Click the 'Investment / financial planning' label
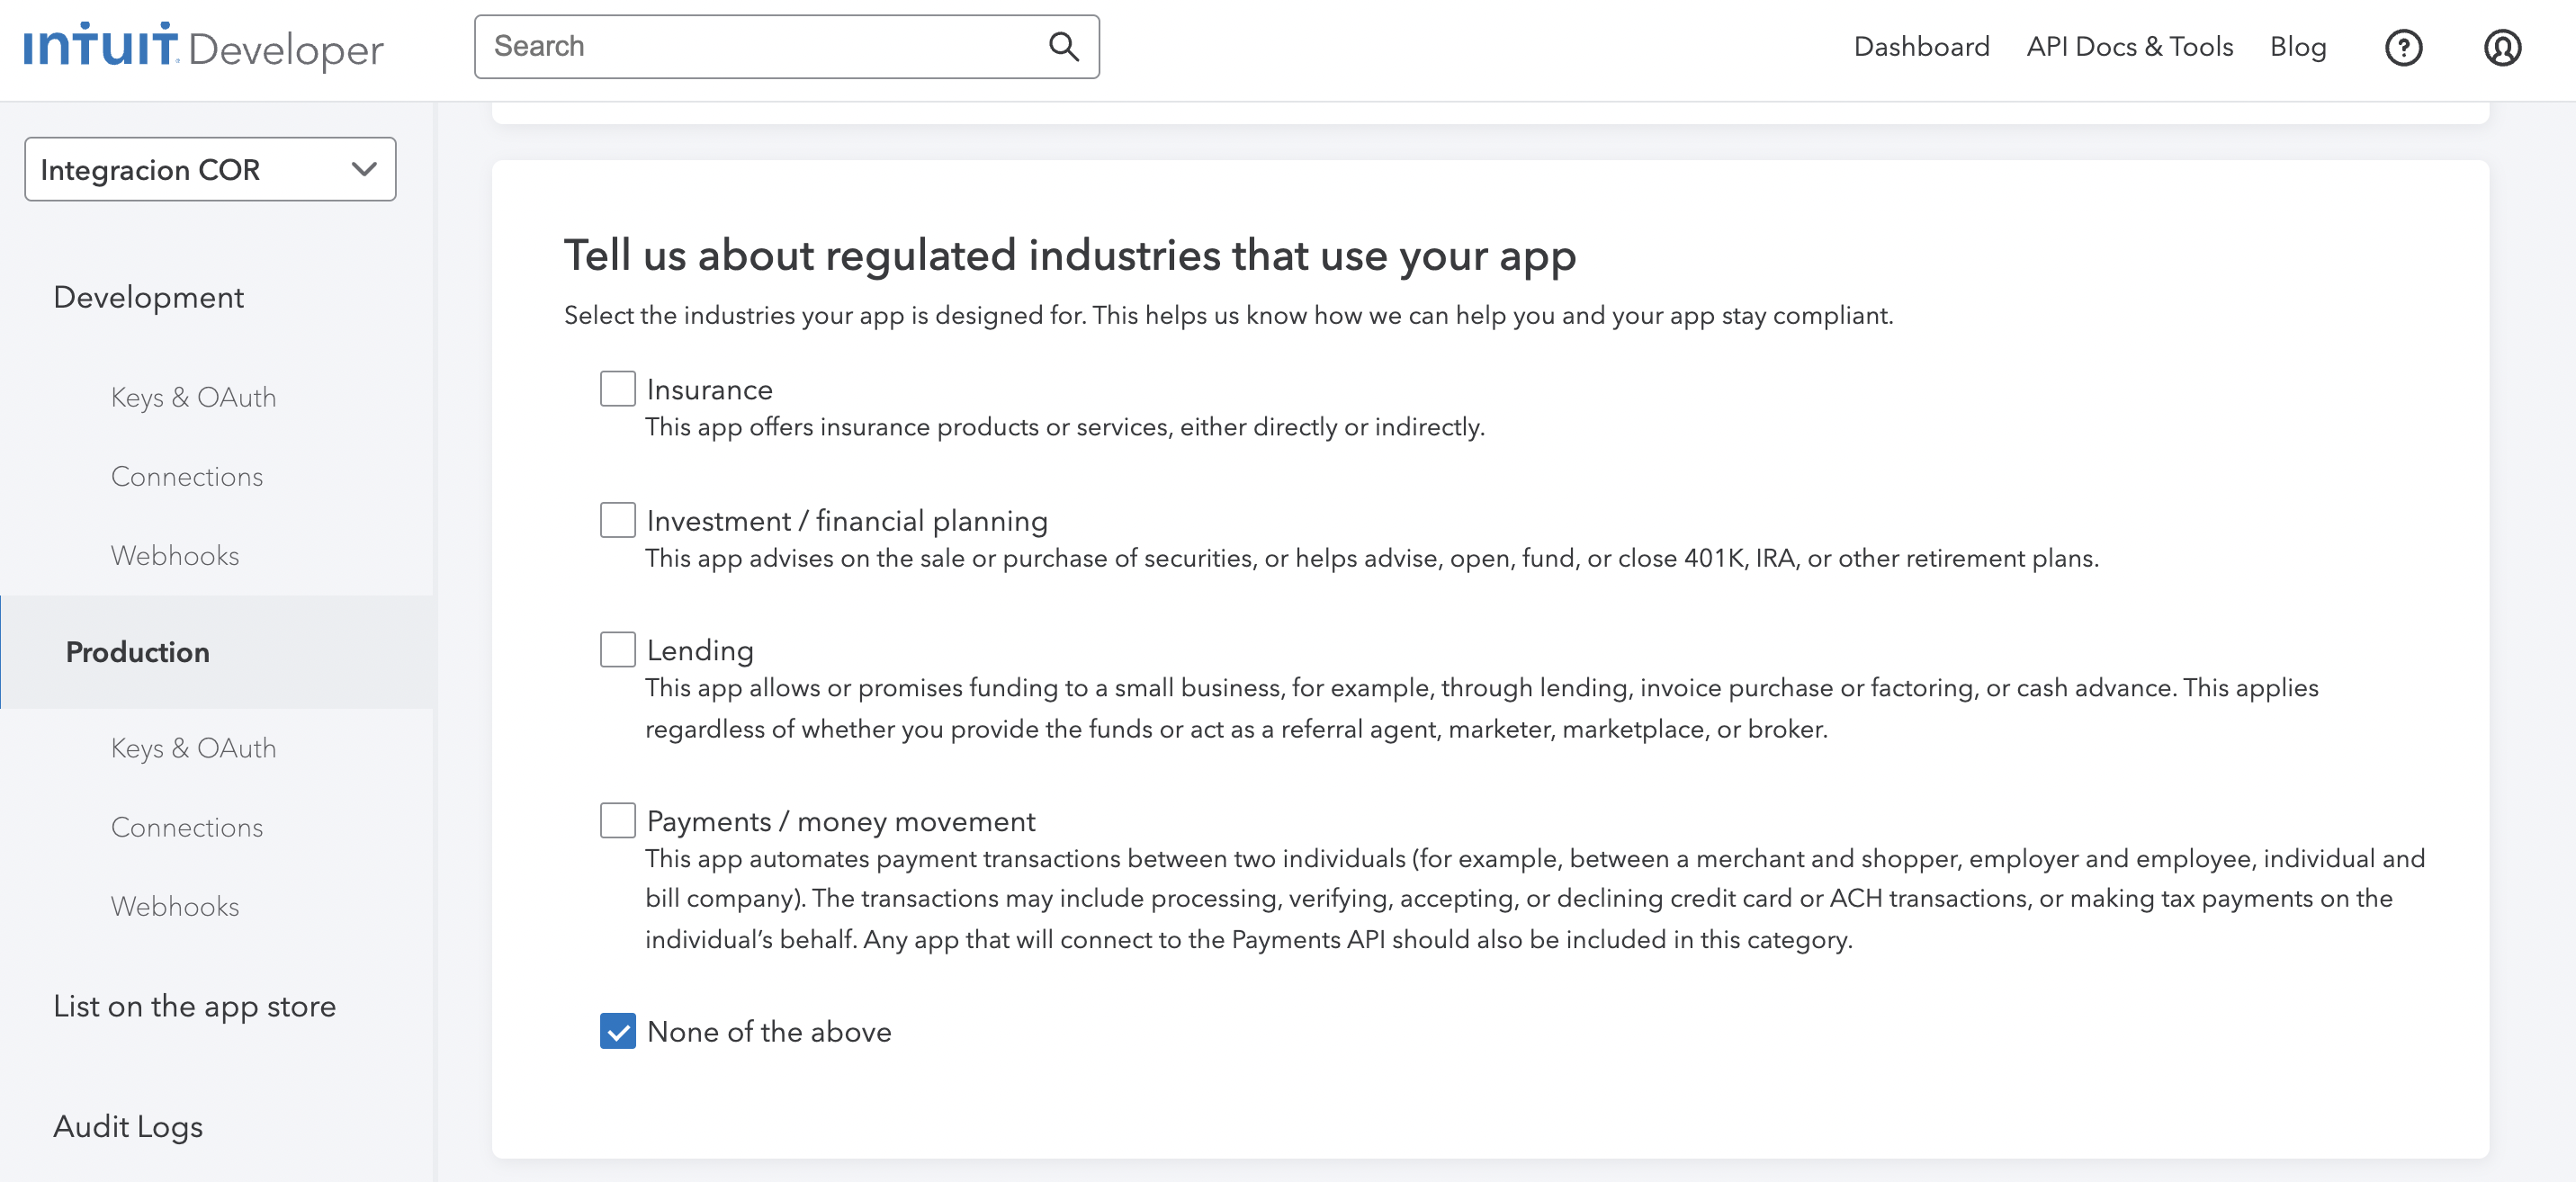The image size is (2576, 1182). (847, 520)
